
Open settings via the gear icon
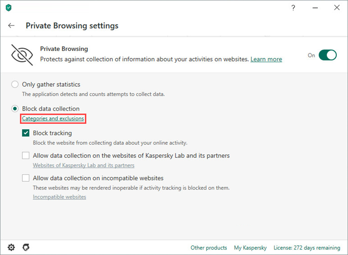click(11, 247)
